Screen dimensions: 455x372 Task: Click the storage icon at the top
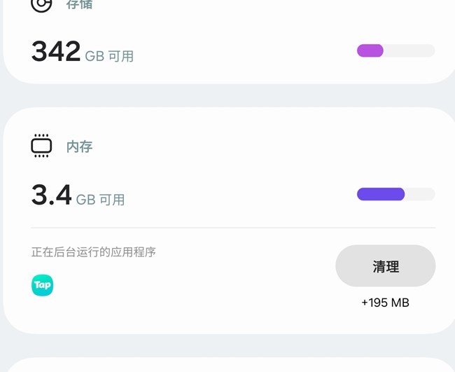[41, 5]
